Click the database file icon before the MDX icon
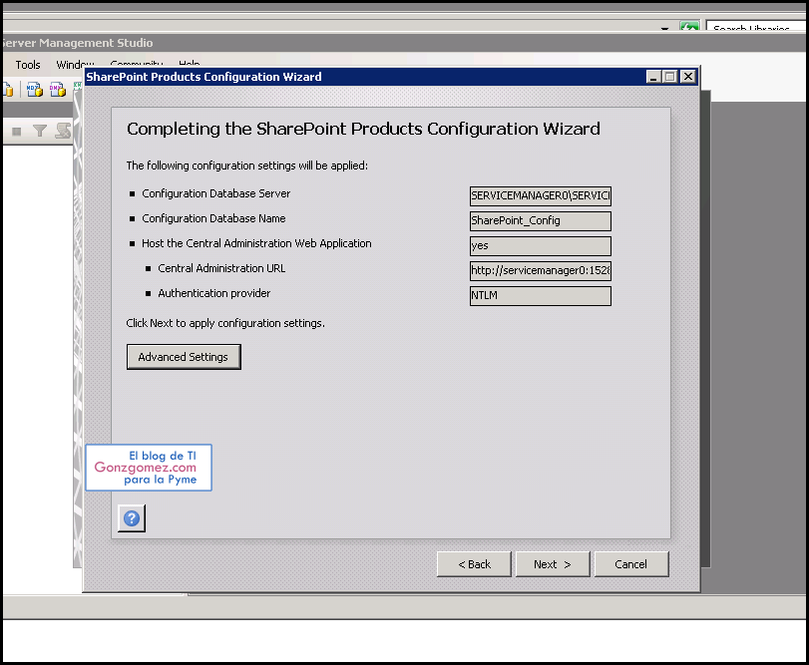Screen dimensions: 809x665 (8, 89)
